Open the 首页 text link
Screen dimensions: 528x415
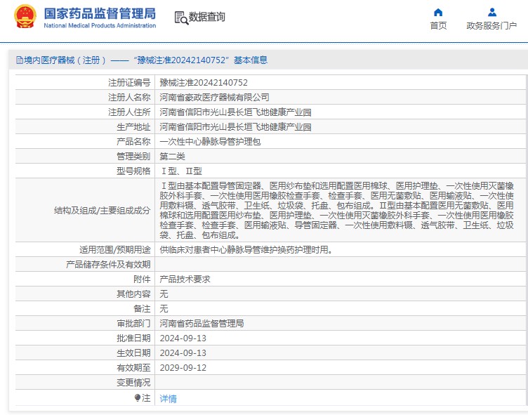[x=438, y=26]
